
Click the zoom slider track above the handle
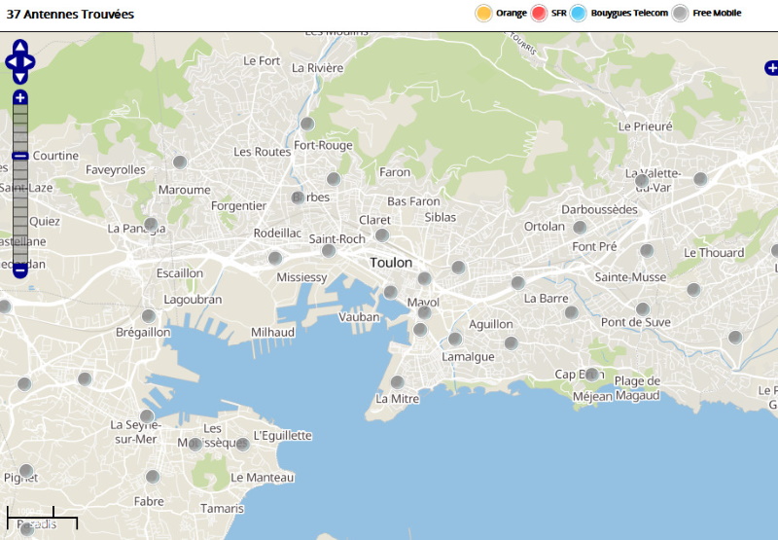click(x=20, y=126)
